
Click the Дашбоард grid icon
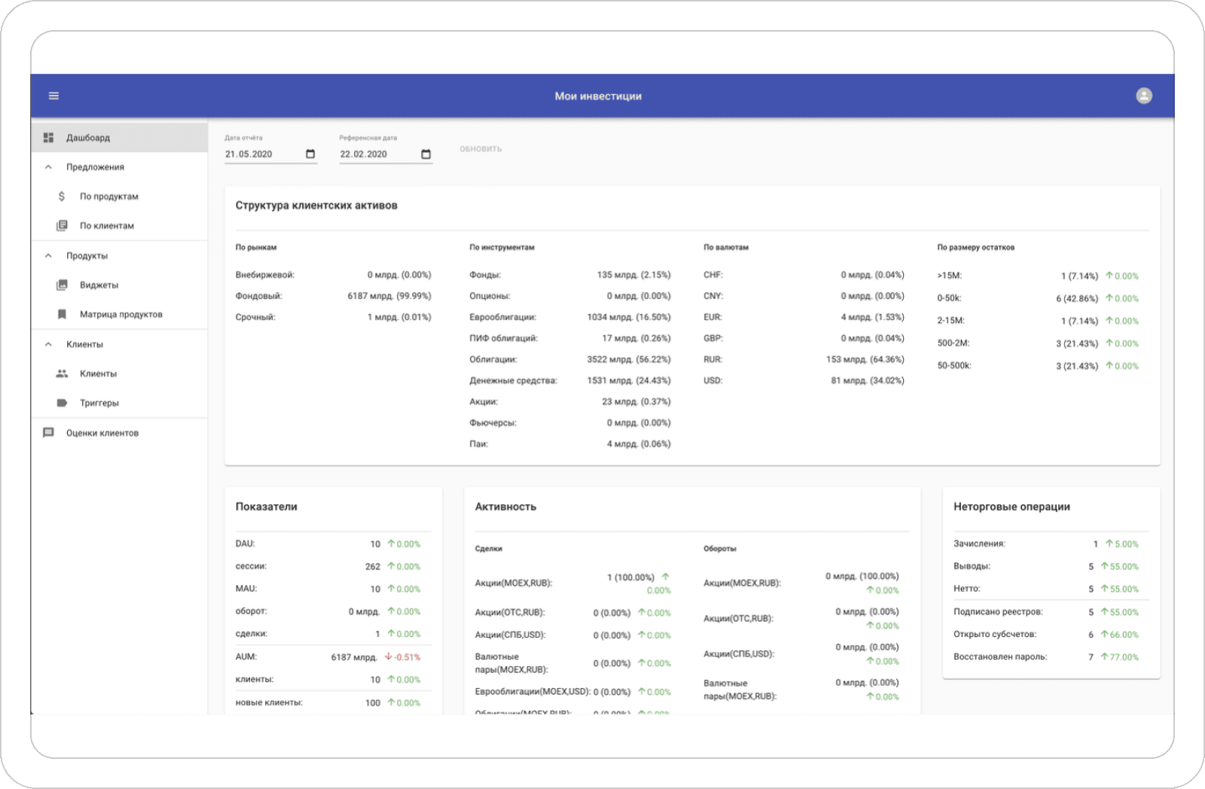(x=48, y=138)
